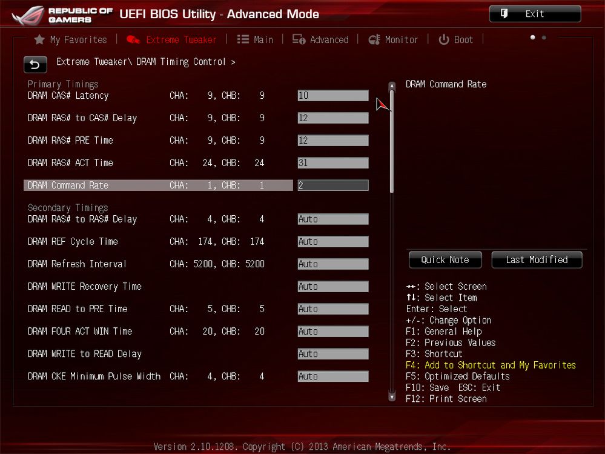605x454 pixels.
Task: Click the My Favorites star icon
Action: [39, 40]
